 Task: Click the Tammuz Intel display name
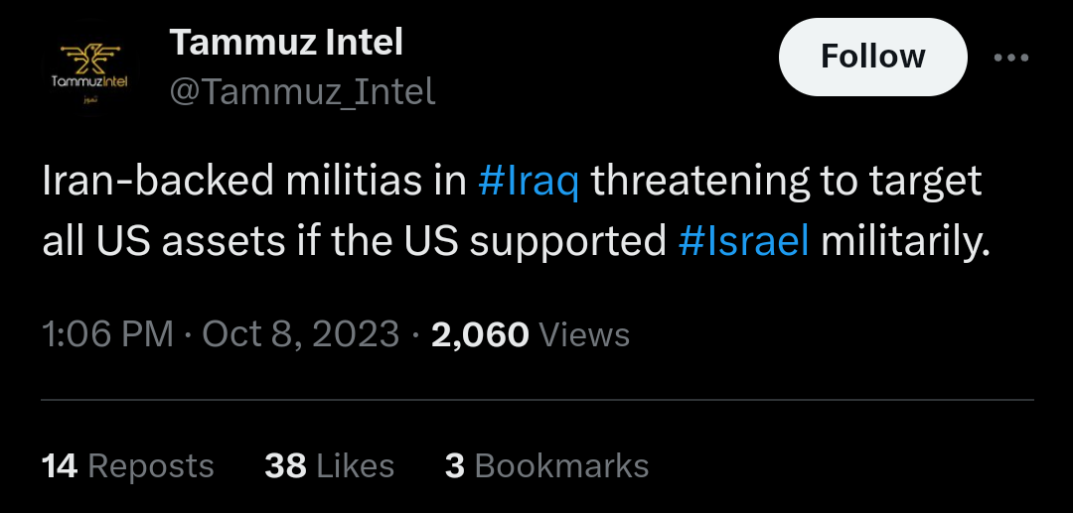pos(286,42)
